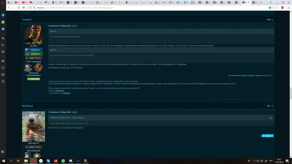Click the orange round award badge
The image size is (292, 164).
point(38,67)
